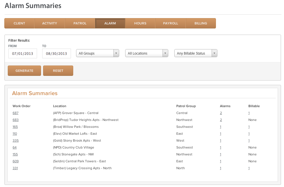Expand the All Groups dropdown

[98, 53]
